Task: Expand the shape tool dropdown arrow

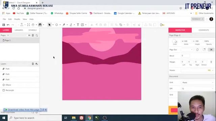Action: [60, 25]
